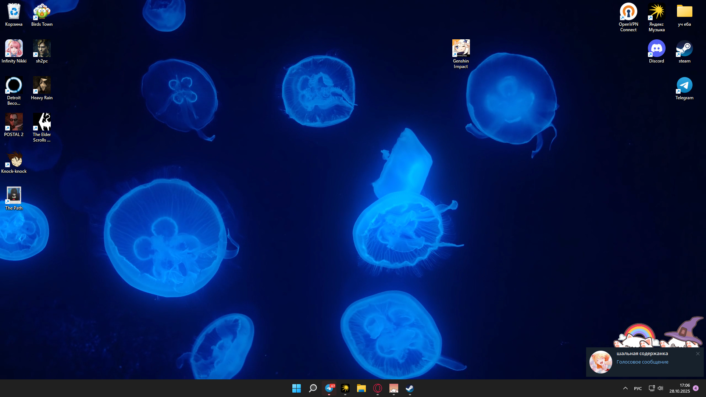This screenshot has width=706, height=397.
Task: Select the Infinity Nikki game icon
Action: coord(14,49)
